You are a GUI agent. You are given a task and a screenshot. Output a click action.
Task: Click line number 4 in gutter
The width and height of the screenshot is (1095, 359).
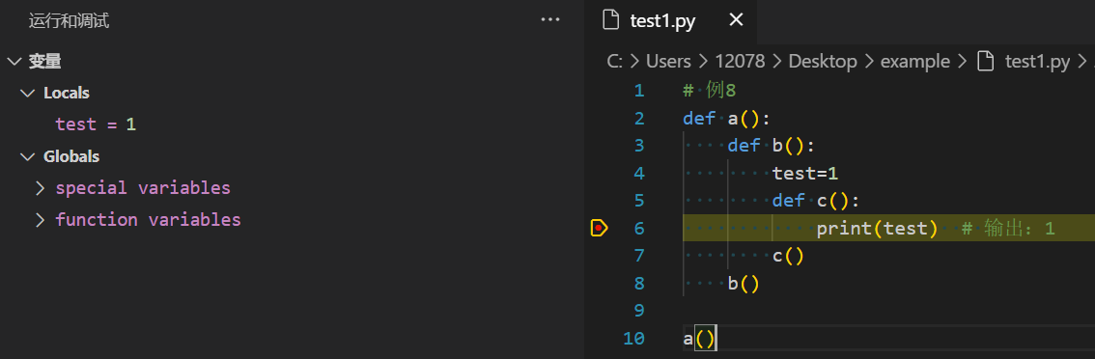click(x=639, y=173)
